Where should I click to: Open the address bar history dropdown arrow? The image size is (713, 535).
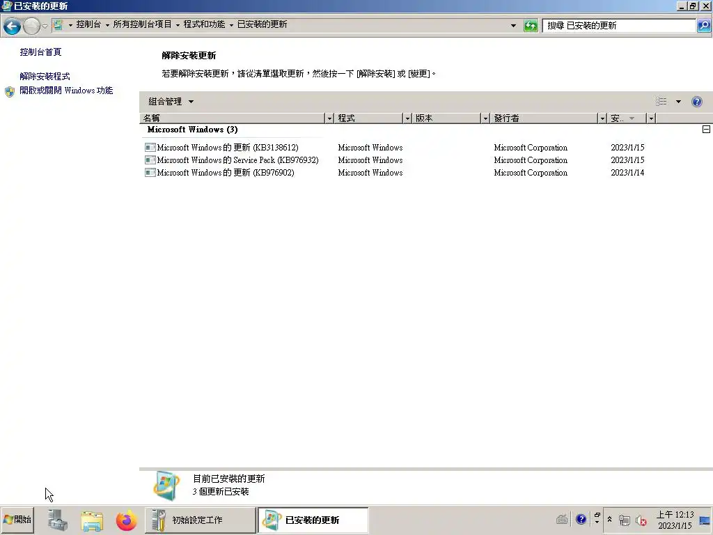click(x=513, y=26)
